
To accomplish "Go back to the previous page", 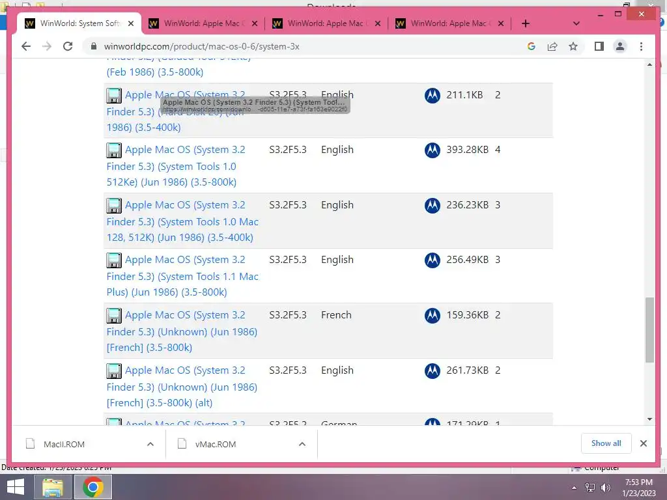I will click(26, 46).
